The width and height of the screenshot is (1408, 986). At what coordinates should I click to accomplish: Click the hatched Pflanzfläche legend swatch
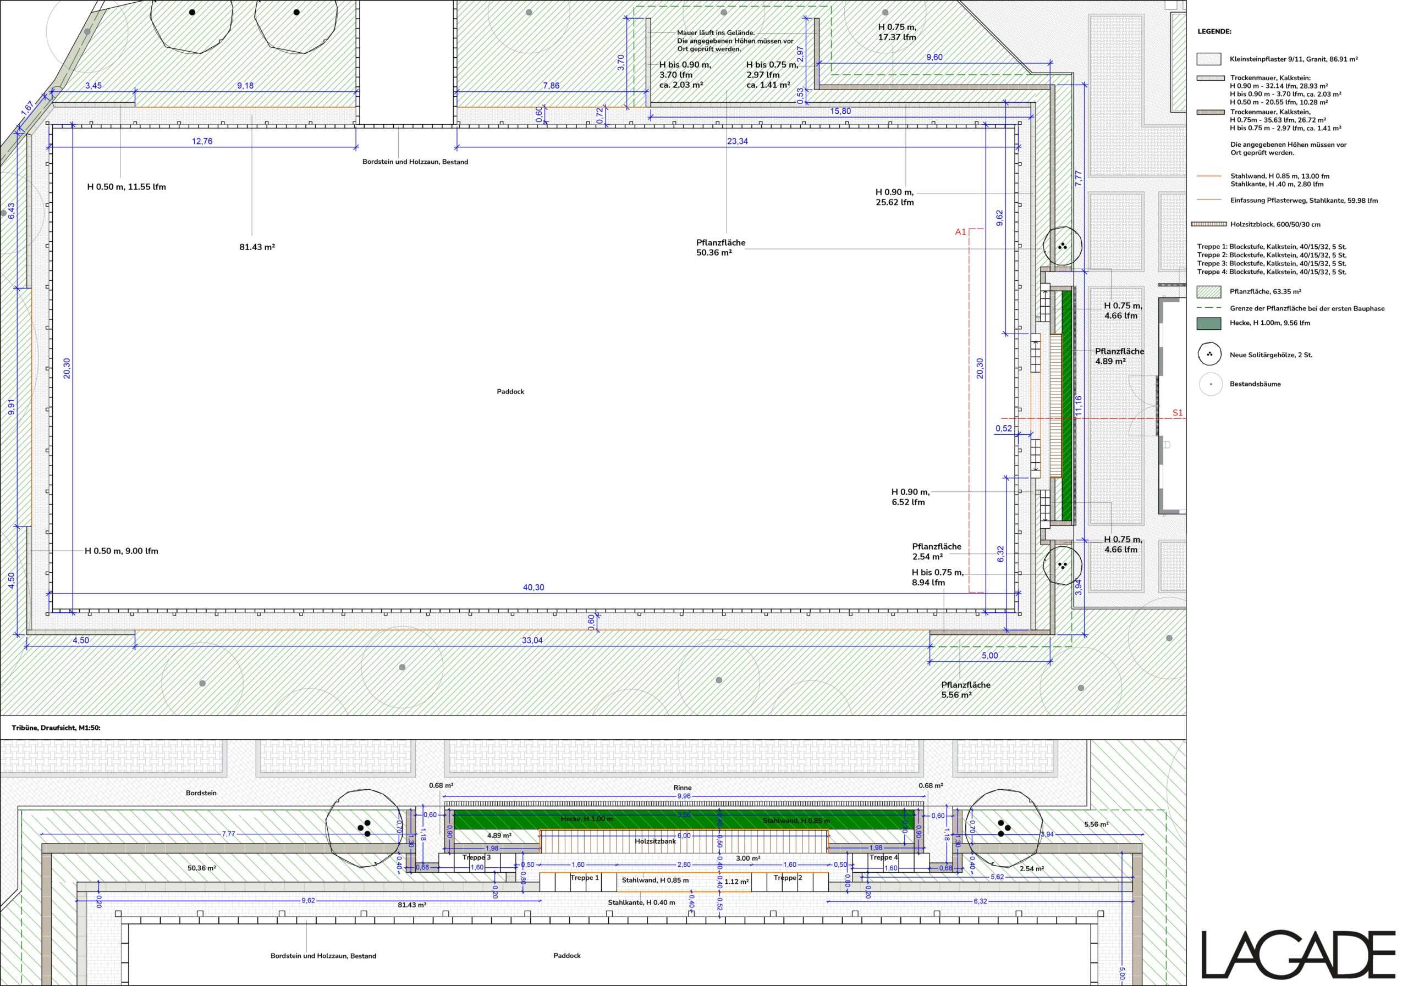[1209, 292]
